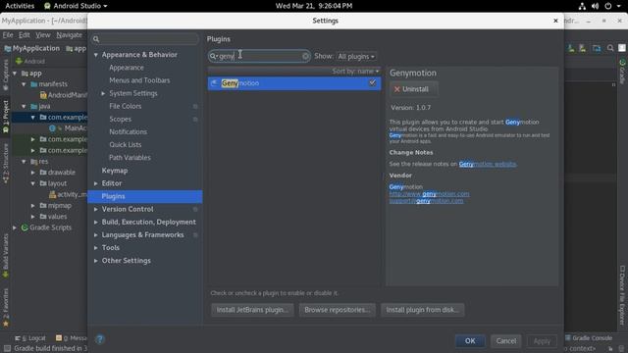Open the www.genymotion.com vendor link
The height and width of the screenshot is (353, 628).
(x=429, y=194)
